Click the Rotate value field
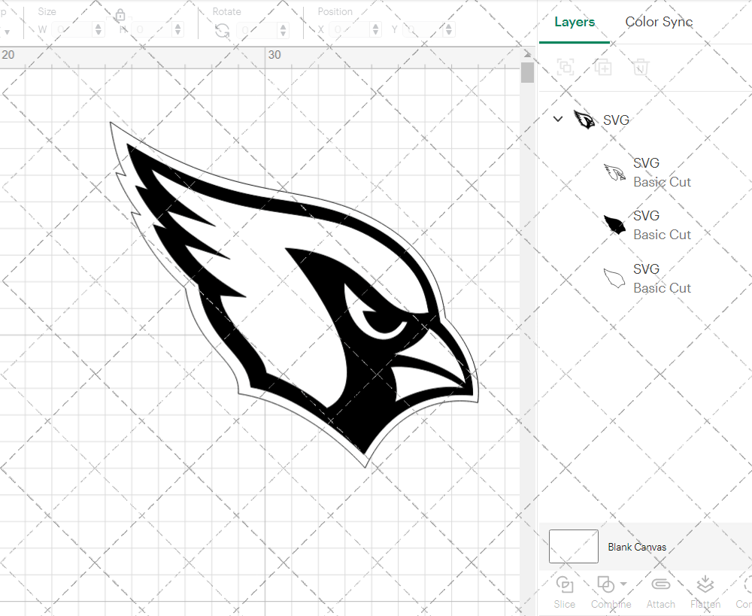The image size is (752, 616). pos(257,30)
